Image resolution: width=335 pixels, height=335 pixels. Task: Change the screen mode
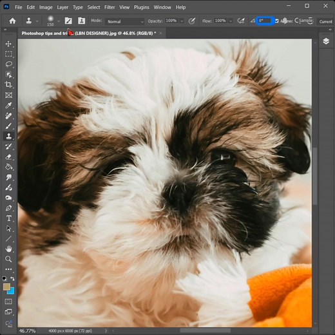[8, 312]
